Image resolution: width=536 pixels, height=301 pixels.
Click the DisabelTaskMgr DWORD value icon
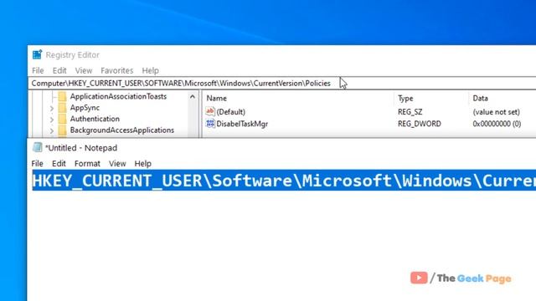coord(210,124)
